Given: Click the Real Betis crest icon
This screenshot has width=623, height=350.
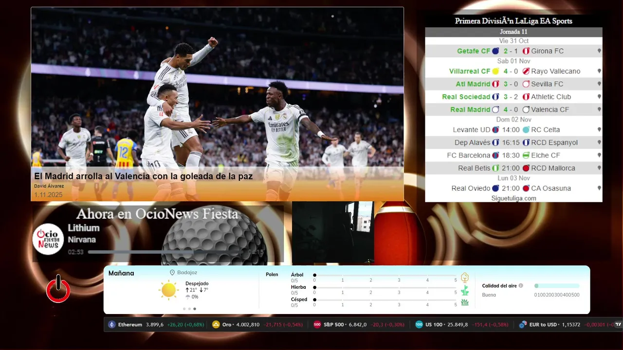Looking at the screenshot, I should [x=496, y=168].
